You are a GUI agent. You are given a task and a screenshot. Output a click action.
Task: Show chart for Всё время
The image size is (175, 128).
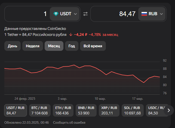pyautogui.click(x=93, y=46)
